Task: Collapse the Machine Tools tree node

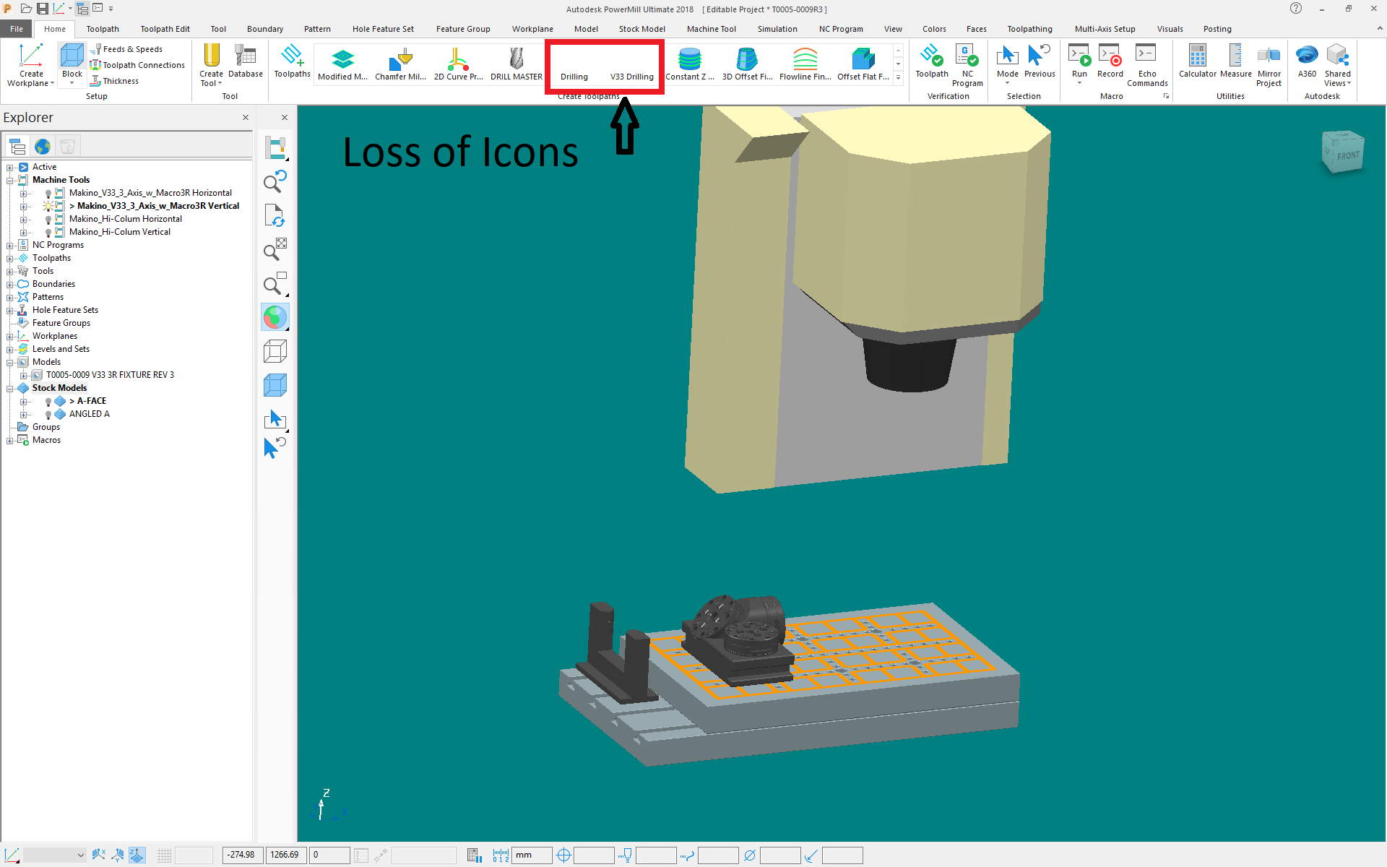Action: point(10,180)
